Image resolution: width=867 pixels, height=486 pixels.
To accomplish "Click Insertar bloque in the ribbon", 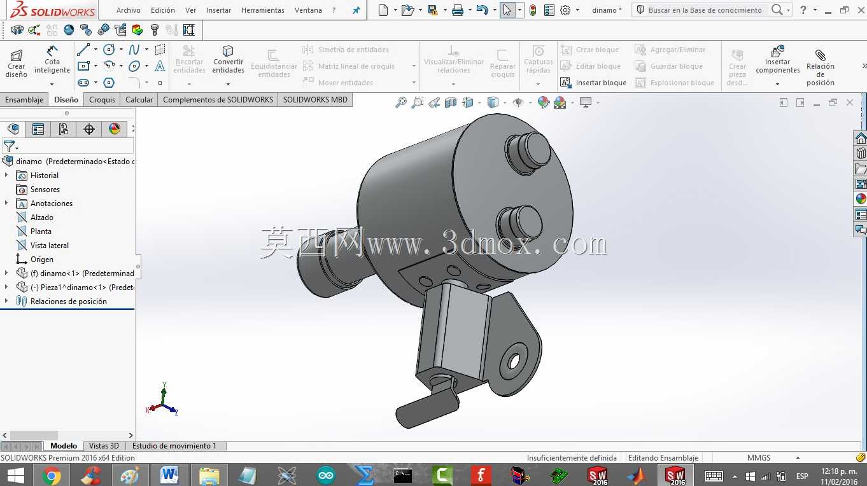I will 593,83.
